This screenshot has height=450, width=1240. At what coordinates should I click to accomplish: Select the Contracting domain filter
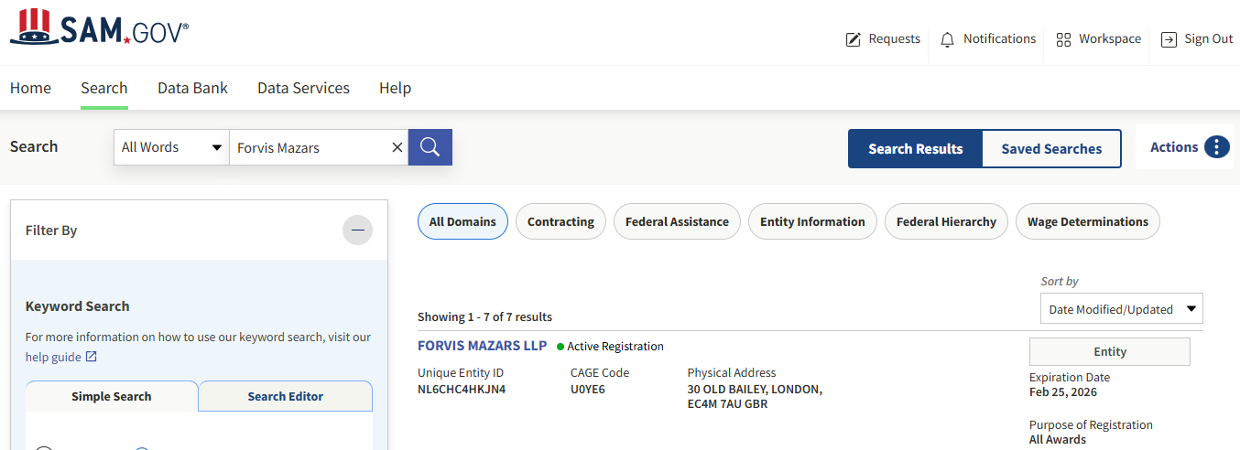560,221
